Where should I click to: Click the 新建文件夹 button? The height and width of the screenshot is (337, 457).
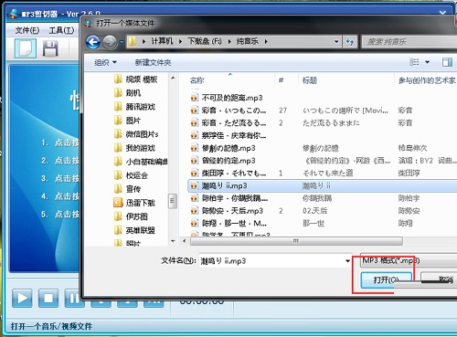coord(153,62)
